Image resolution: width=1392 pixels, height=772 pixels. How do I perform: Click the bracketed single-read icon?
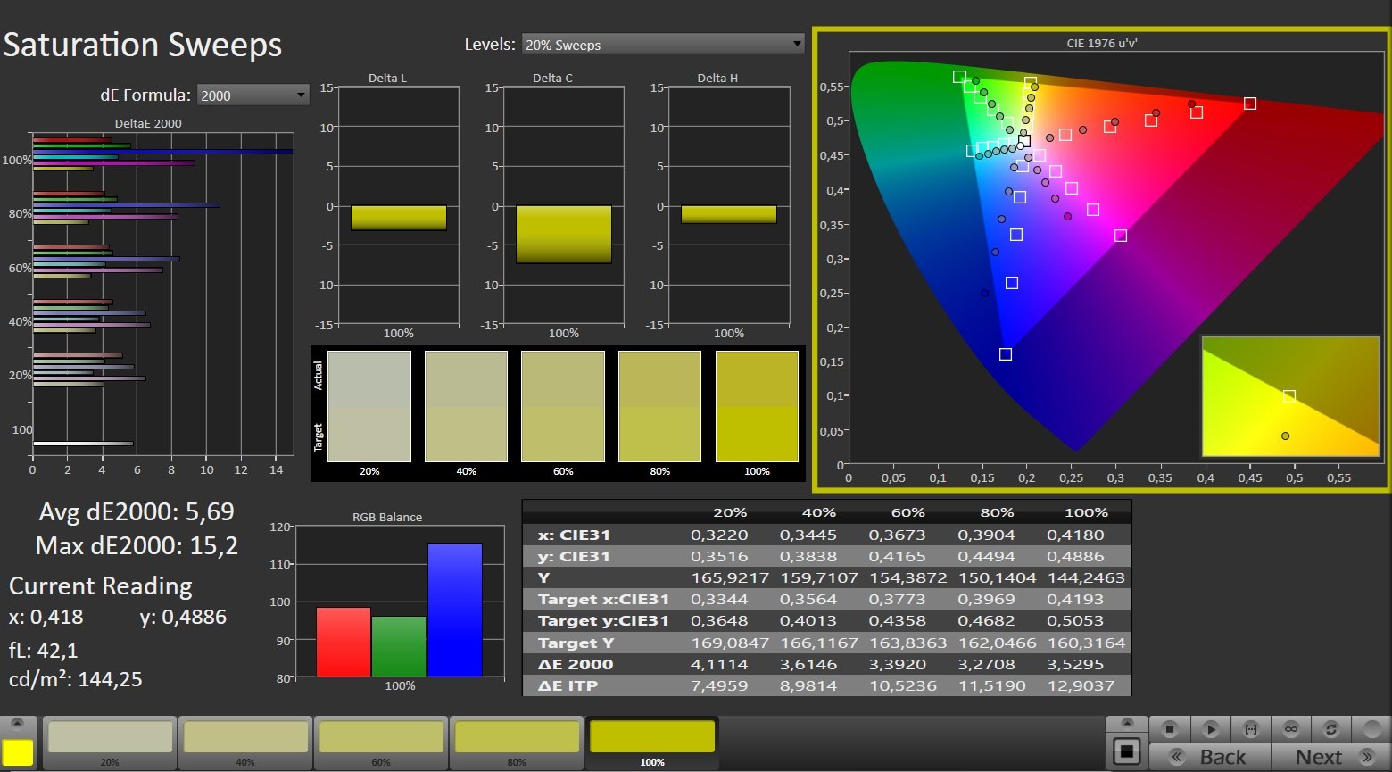coord(1251,729)
